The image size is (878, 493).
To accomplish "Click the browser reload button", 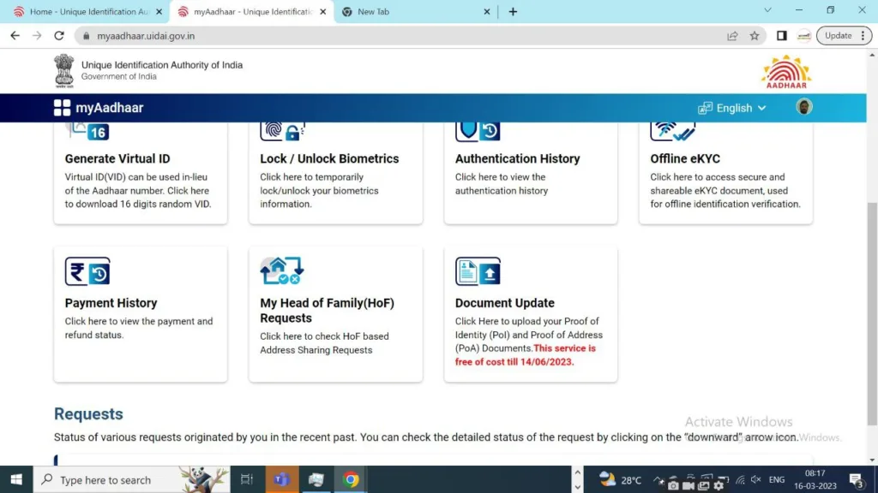I will (x=59, y=36).
